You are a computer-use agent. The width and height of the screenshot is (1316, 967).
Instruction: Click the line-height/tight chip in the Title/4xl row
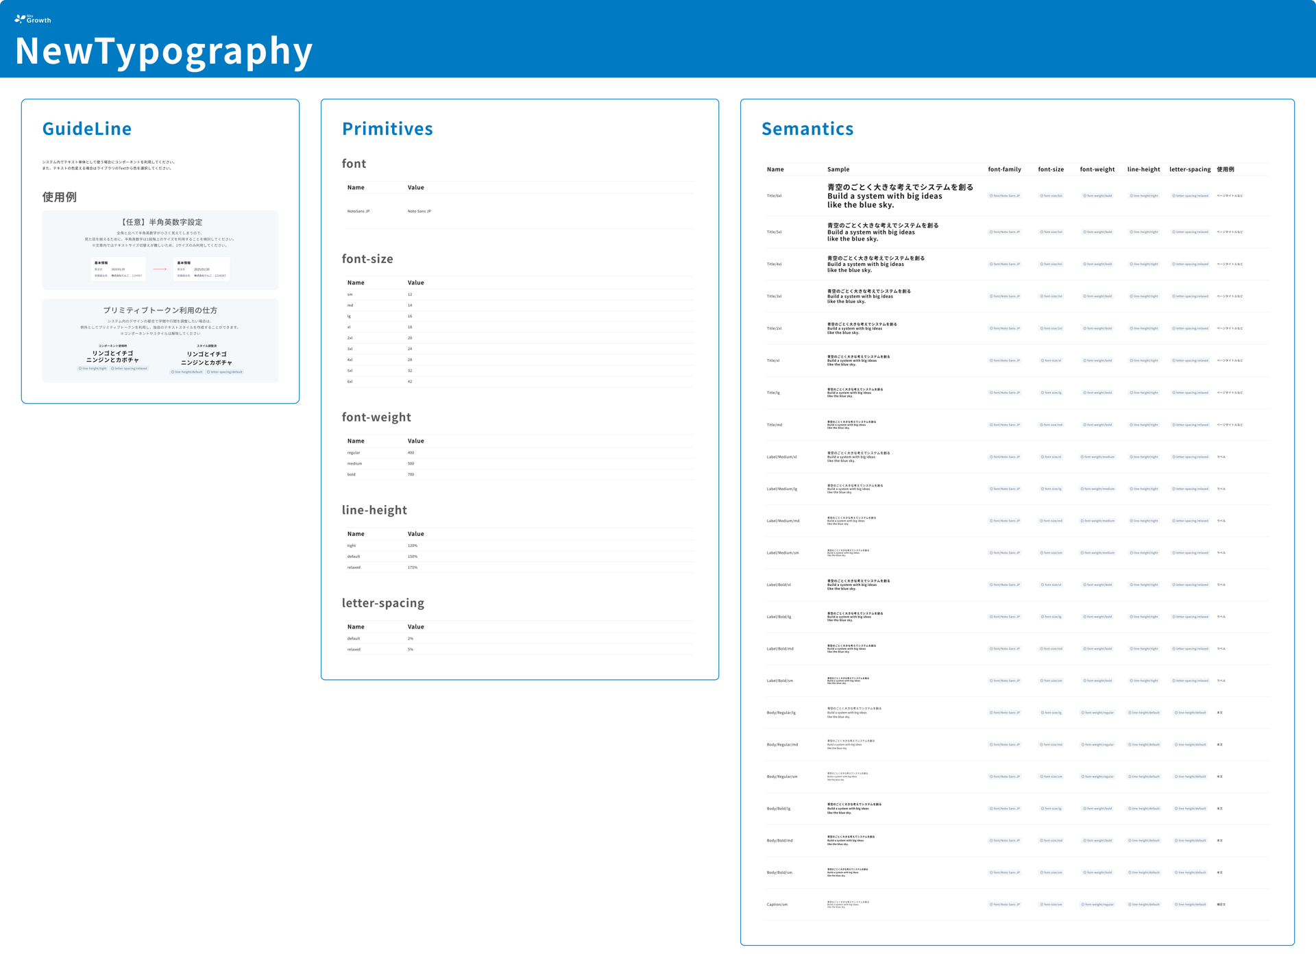(1144, 265)
